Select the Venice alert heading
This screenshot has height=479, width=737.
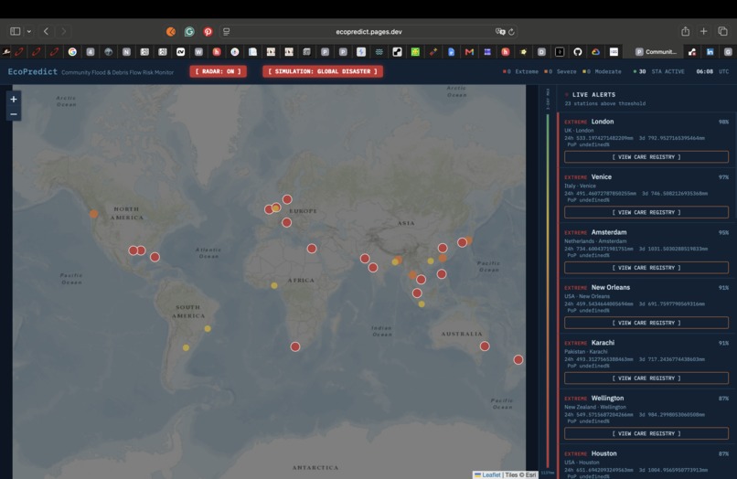click(601, 177)
